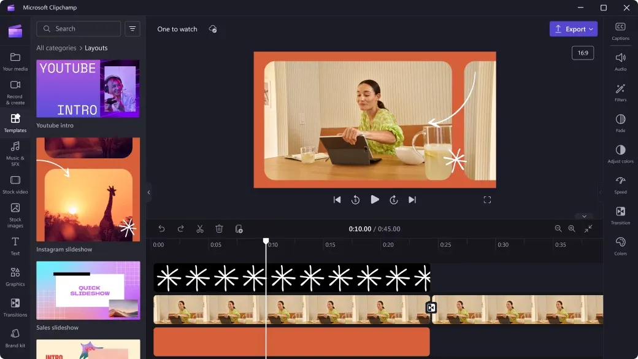The height and width of the screenshot is (359, 638).
Task: Switch to the Templates section
Action: [15, 122]
